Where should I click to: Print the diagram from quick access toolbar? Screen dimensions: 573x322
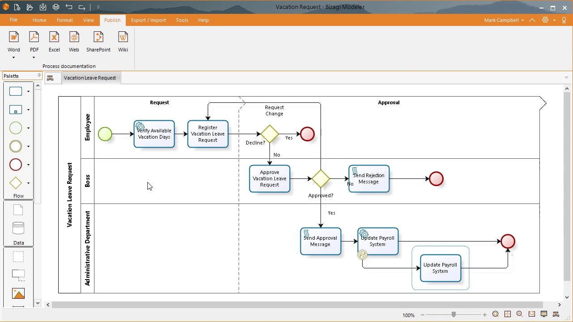[56, 7]
